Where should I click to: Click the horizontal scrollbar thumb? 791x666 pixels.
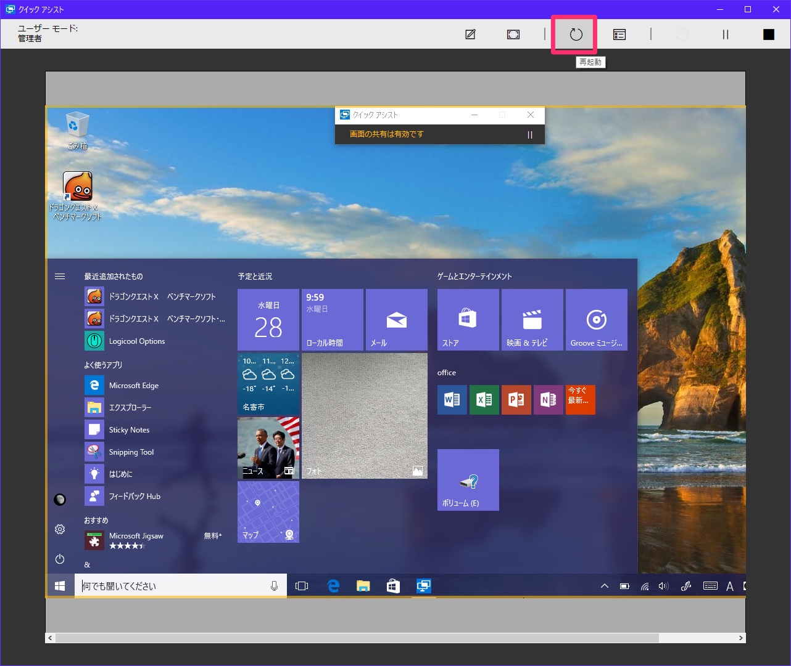click(357, 638)
